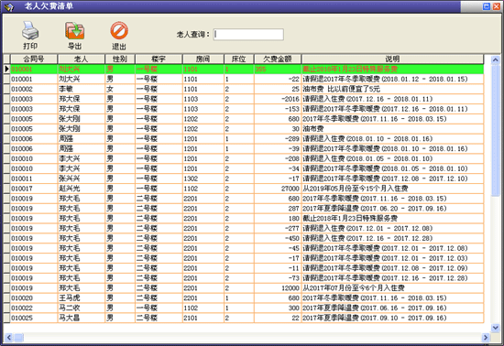Click the current-row arrow indicator
The width and height of the screenshot is (504, 346).
pos(6,69)
